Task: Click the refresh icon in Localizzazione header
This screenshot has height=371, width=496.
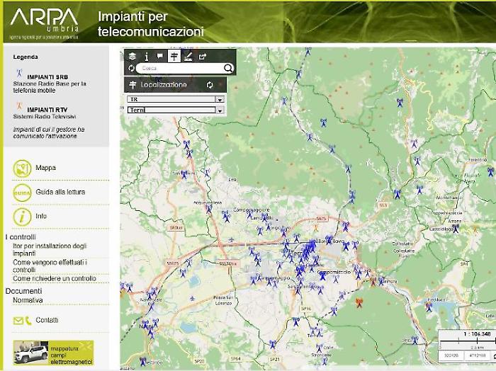Action: [210, 85]
